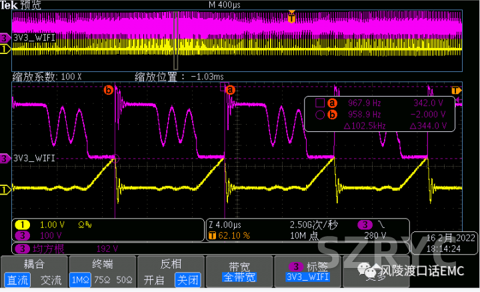Click the orange trigger position marker T in overview
480x292 pixels.
coord(291,18)
